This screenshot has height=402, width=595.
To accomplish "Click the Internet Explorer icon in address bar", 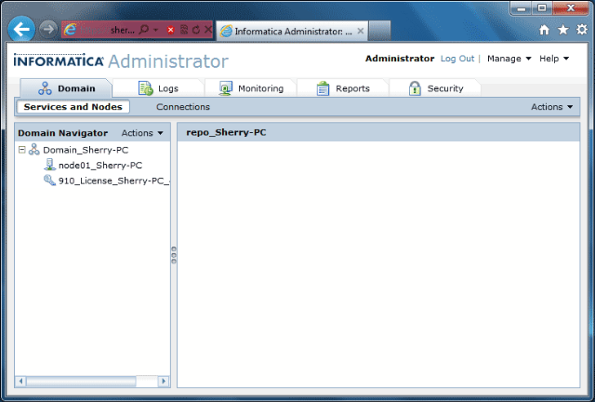I will pos(70,30).
